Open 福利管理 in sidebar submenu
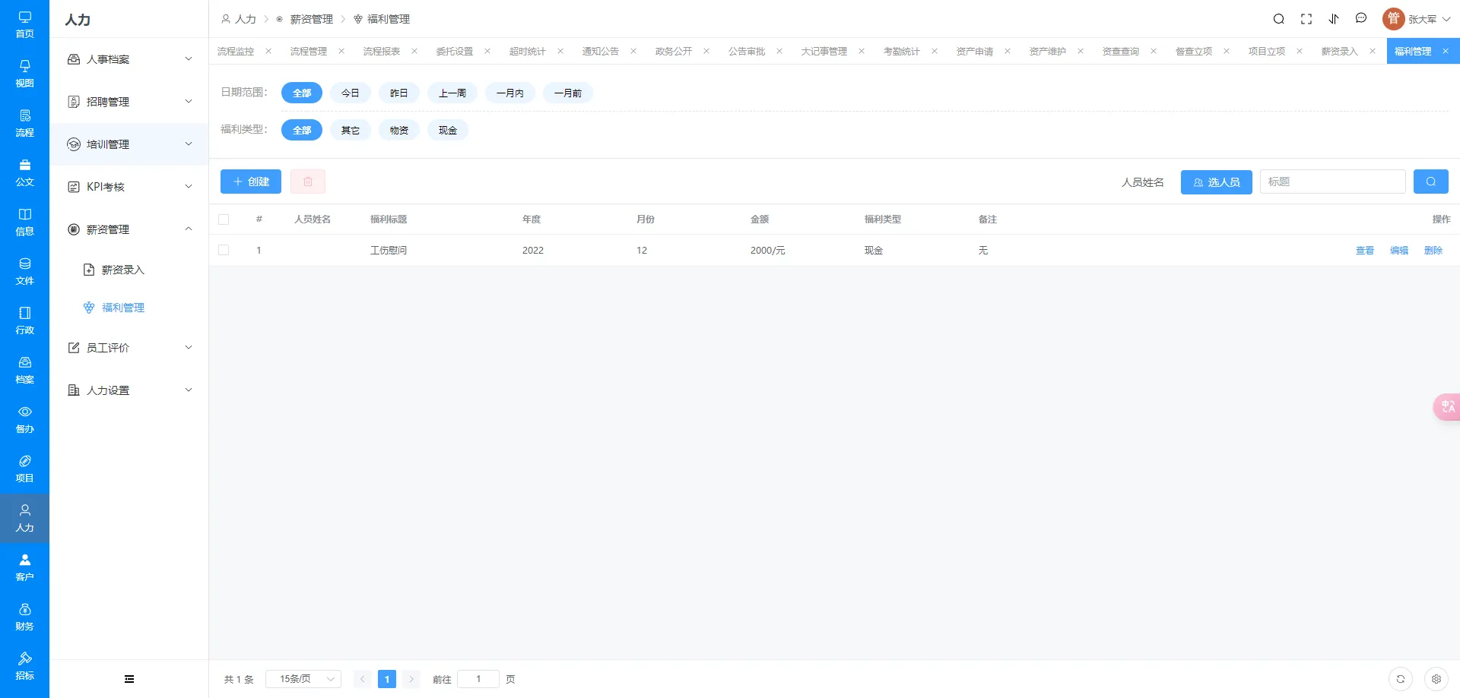 point(129,308)
